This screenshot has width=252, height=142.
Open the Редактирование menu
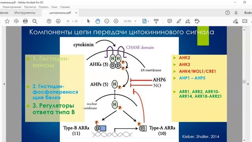coord(12,7)
